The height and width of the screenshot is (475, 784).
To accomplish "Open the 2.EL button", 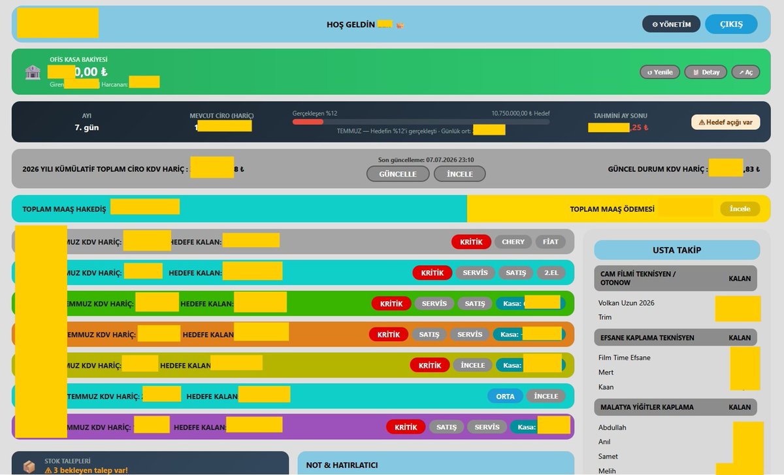I will (x=551, y=272).
